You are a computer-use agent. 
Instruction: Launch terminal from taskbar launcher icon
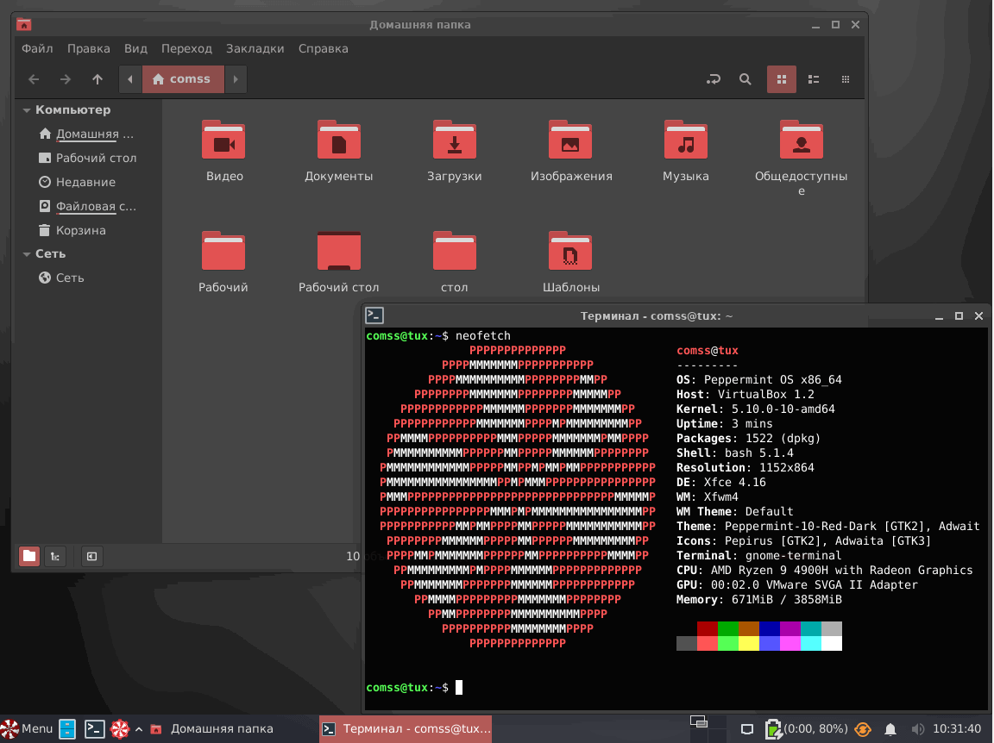pyautogui.click(x=95, y=729)
